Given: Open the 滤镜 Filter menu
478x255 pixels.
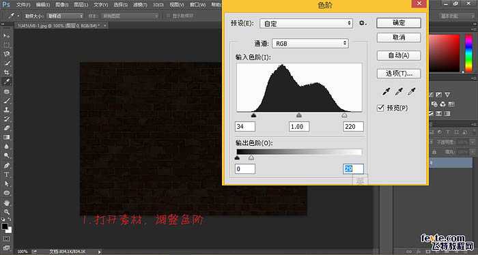Looking at the screenshot, I should [140, 5].
